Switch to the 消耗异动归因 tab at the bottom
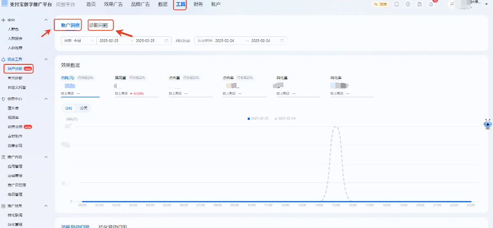493x228 pixels. pyautogui.click(x=75, y=226)
